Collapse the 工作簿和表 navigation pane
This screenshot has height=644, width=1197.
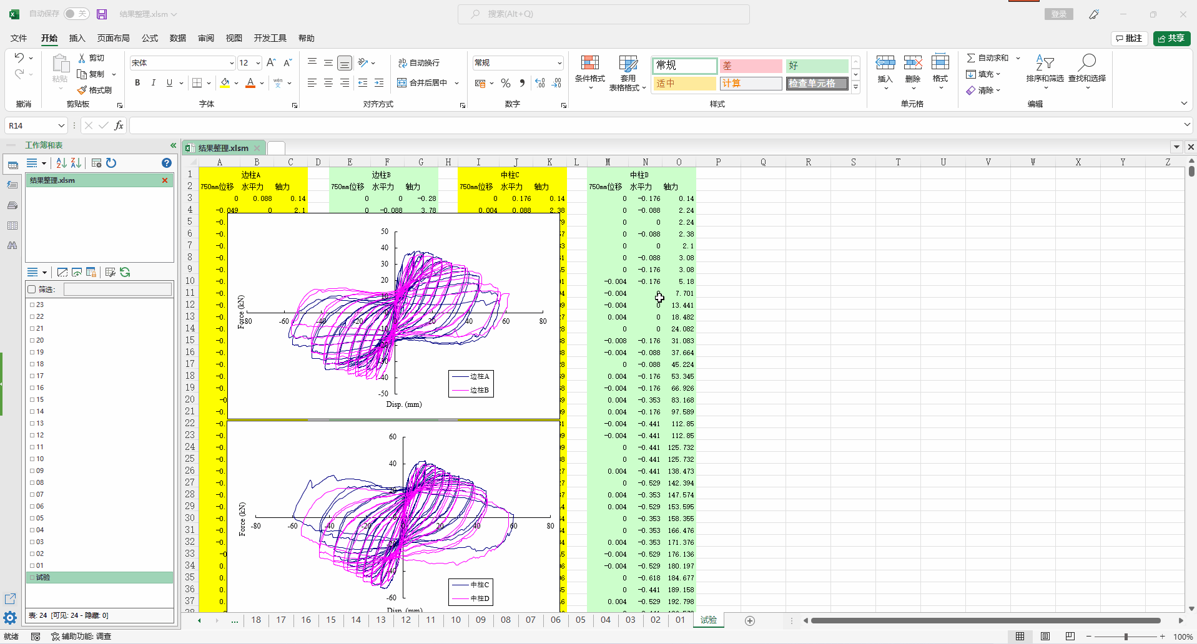(173, 145)
